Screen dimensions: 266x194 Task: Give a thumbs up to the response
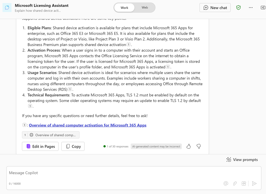point(189,146)
